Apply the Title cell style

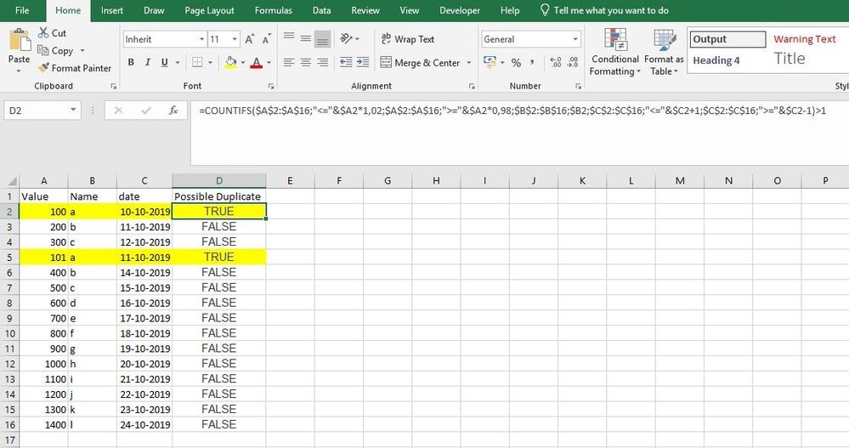790,59
